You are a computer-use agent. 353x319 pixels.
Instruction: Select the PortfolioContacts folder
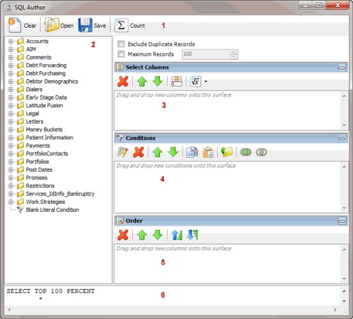click(x=47, y=154)
